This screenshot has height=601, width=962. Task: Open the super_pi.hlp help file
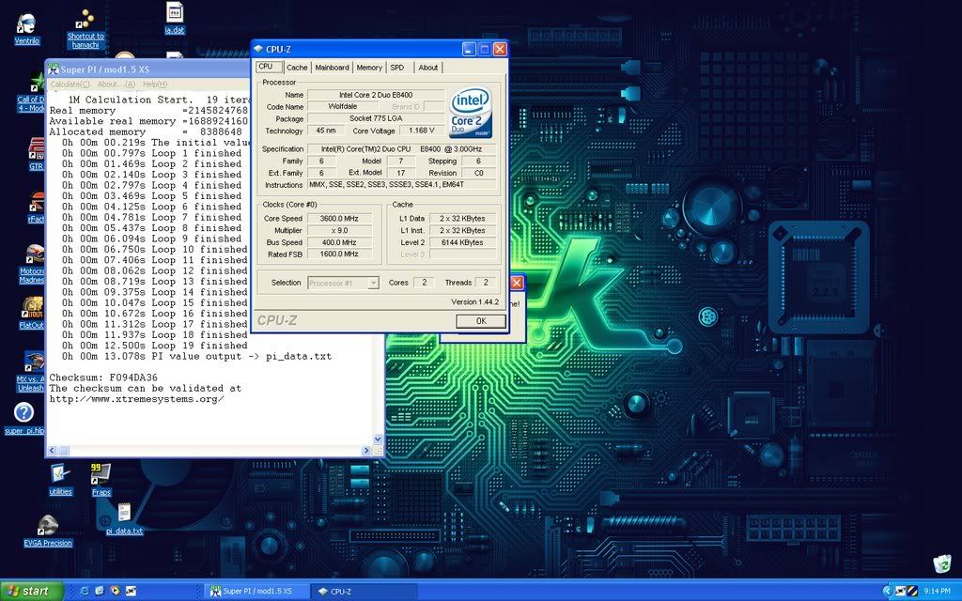[23, 418]
